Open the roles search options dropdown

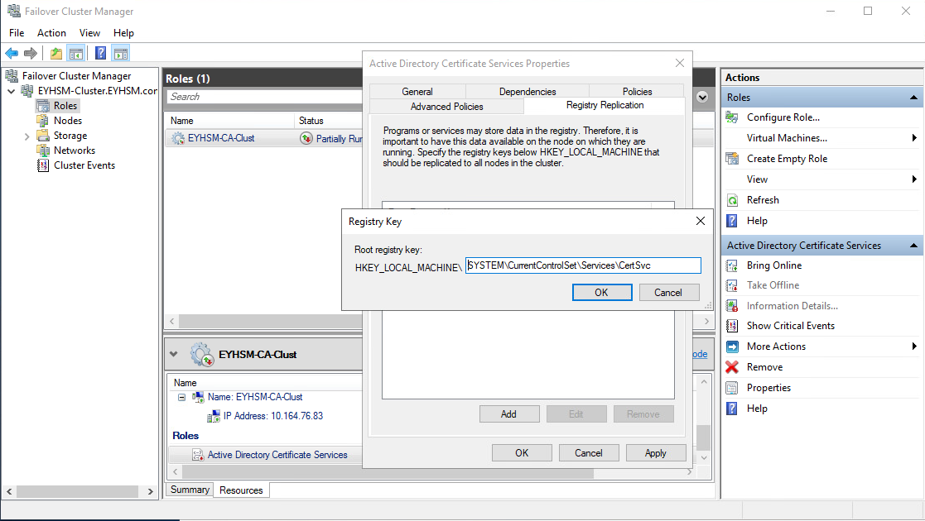(x=702, y=97)
